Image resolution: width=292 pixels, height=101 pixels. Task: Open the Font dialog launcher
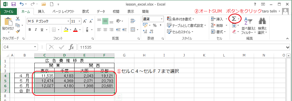(93, 38)
